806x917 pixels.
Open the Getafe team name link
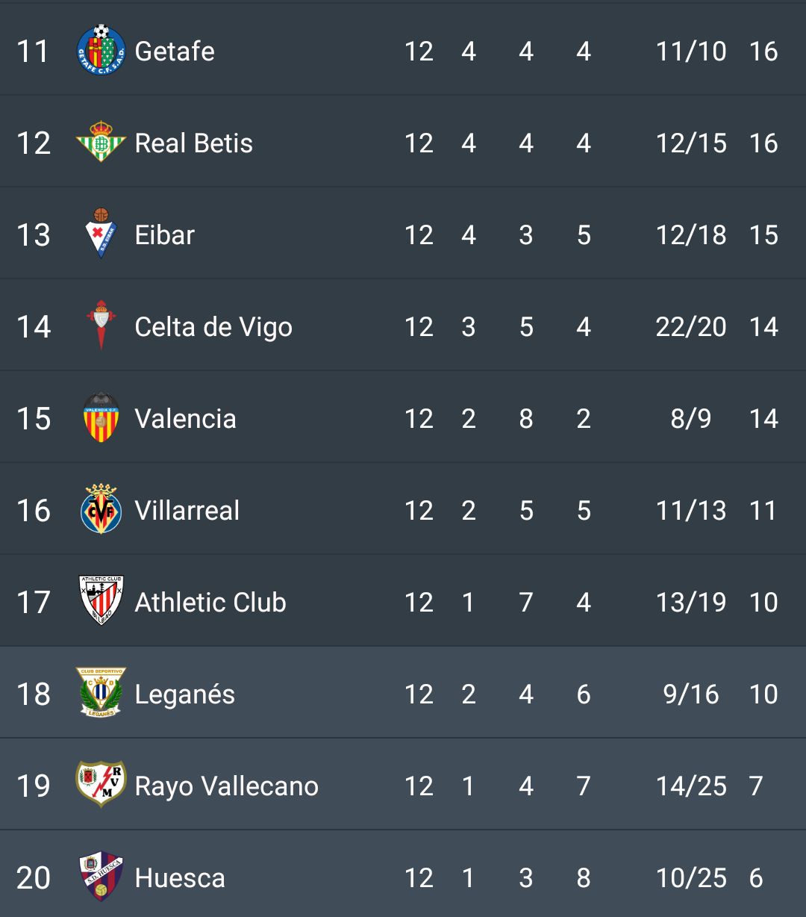(x=175, y=52)
